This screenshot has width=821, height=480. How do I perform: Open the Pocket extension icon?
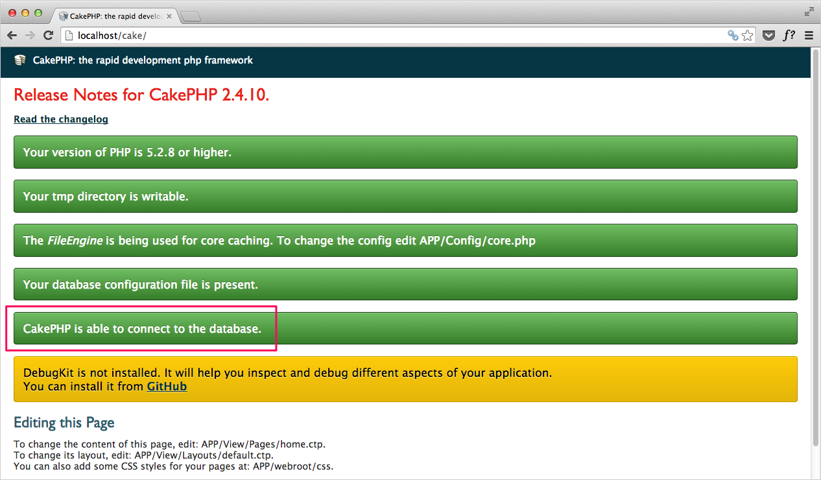point(768,36)
